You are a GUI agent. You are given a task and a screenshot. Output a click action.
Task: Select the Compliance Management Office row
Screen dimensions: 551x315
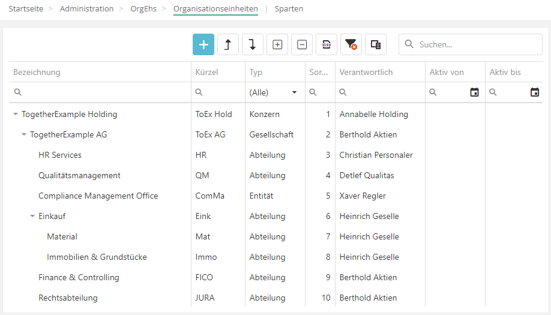(98, 196)
